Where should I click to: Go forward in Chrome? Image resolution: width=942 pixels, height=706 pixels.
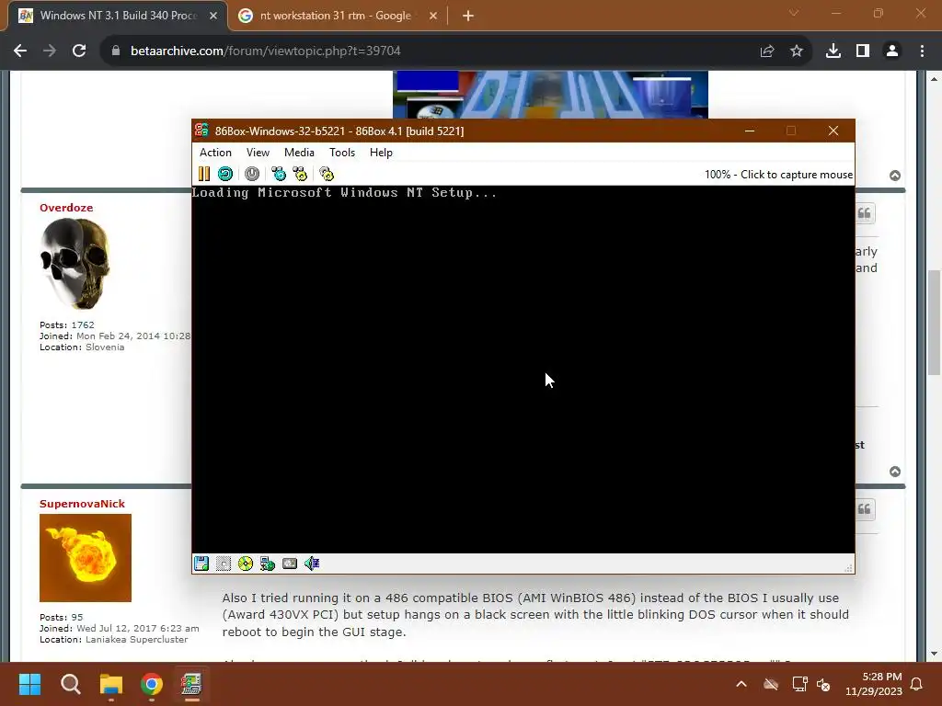click(x=50, y=51)
